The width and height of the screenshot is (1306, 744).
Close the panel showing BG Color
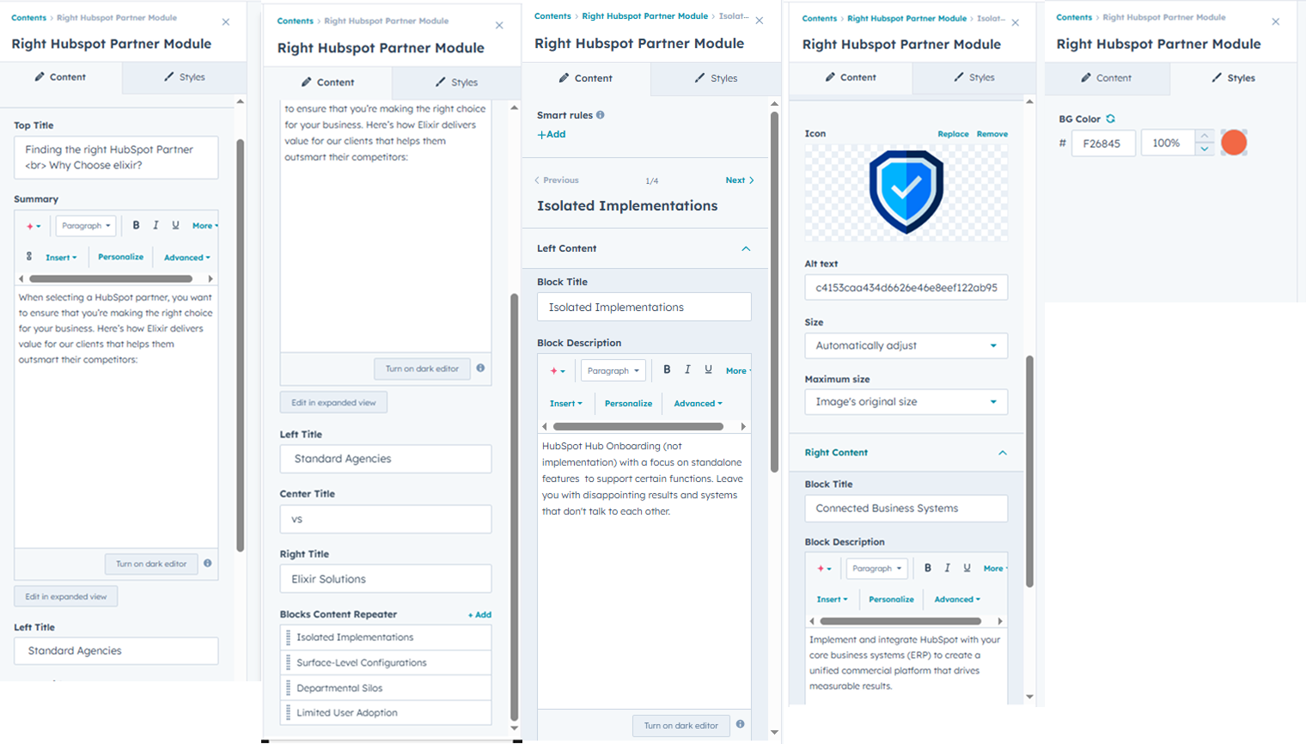pyautogui.click(x=1276, y=21)
